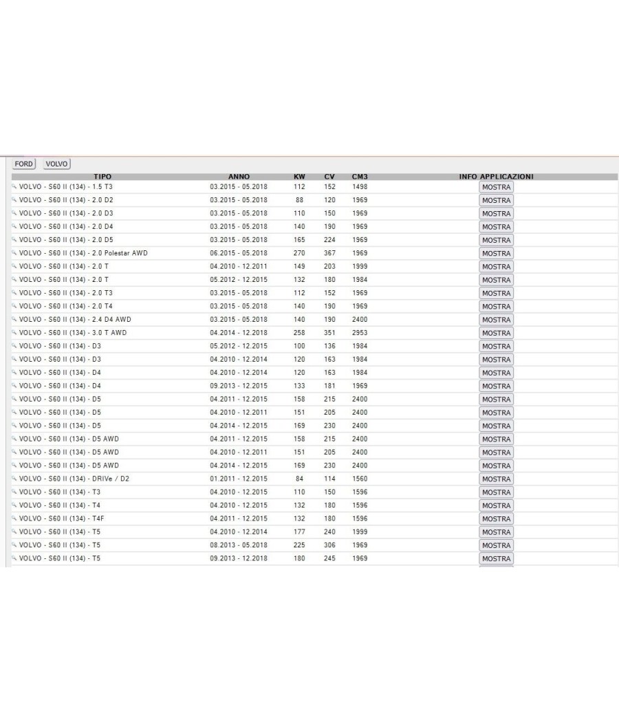
Task: Click magnifier icon beside DRIVe / D2 row
Action: coord(14,479)
